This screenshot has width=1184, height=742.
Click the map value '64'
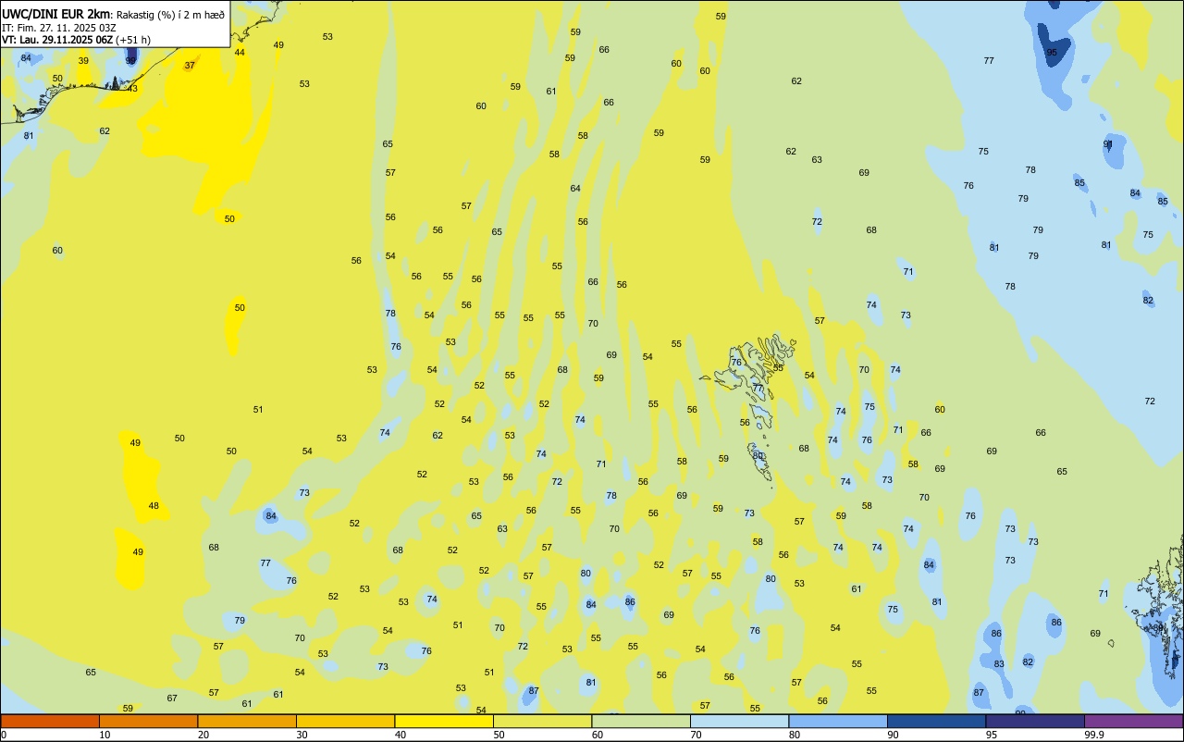click(x=575, y=189)
